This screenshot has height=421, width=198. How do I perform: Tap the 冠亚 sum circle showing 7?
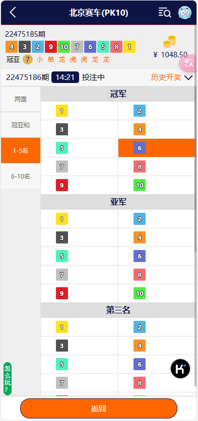(x=27, y=59)
